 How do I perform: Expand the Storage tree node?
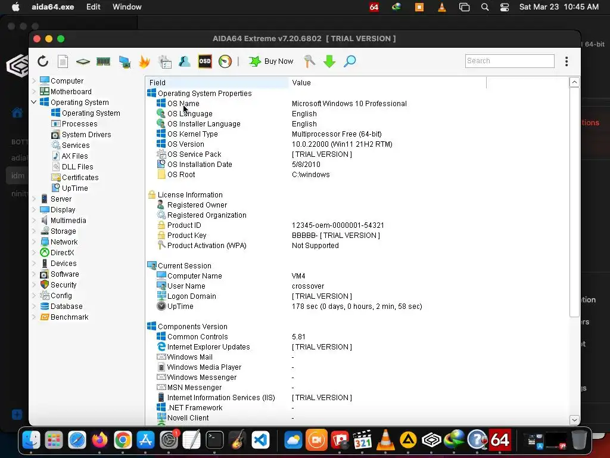tap(34, 231)
